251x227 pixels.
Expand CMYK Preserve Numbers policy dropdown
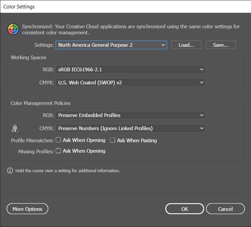pyautogui.click(x=130, y=128)
